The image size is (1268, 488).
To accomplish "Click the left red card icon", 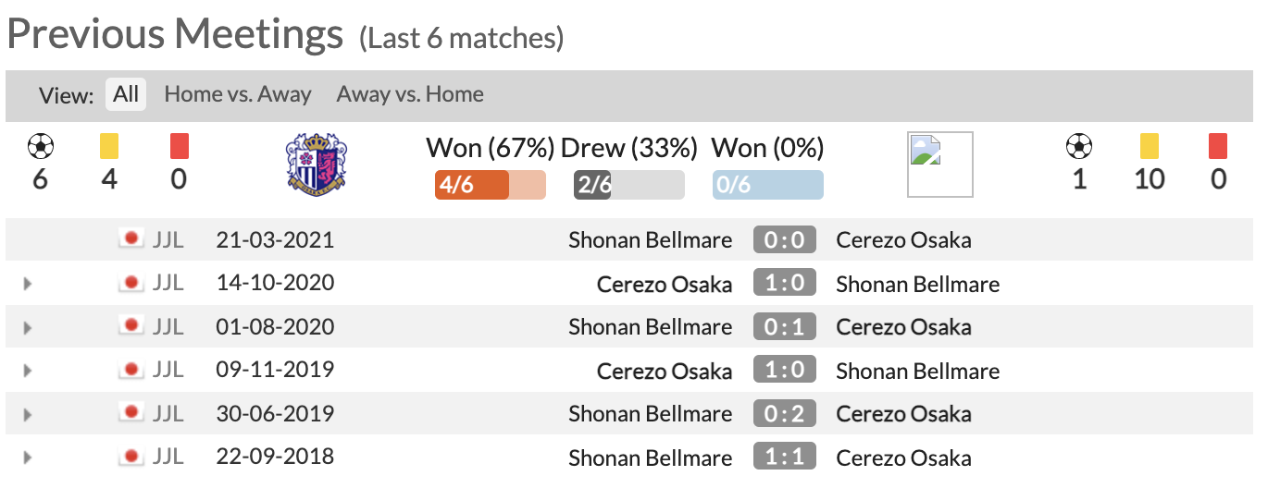I will pyautogui.click(x=179, y=146).
